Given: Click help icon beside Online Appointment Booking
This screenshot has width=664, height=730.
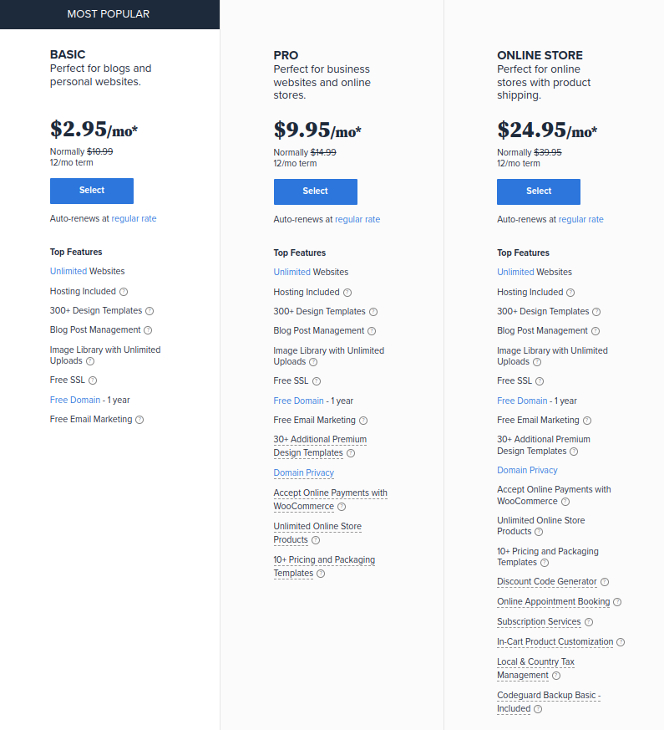Looking at the screenshot, I should click(617, 602).
